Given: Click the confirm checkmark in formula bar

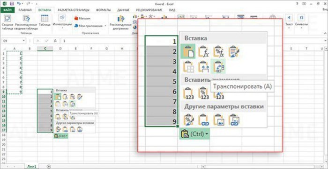Looking at the screenshot, I should [x=46, y=41].
